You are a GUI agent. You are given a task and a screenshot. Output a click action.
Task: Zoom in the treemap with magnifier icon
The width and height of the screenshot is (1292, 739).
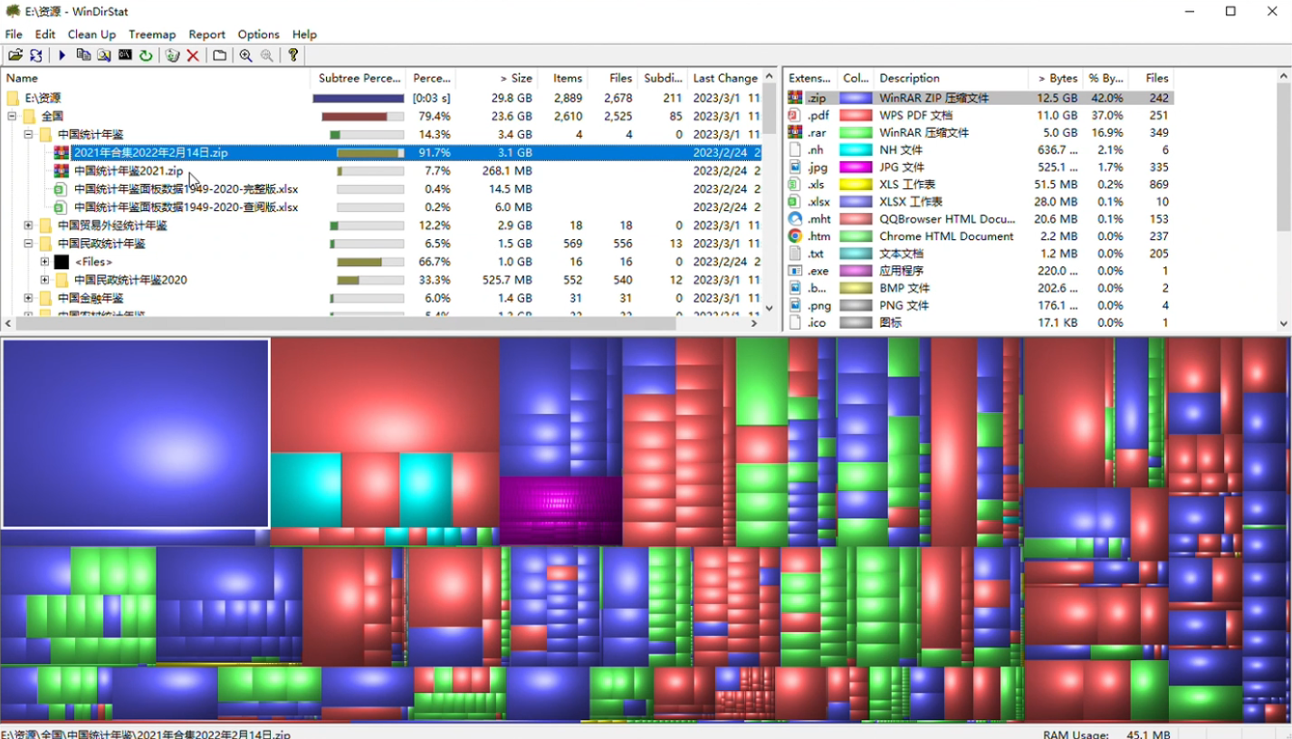click(x=245, y=55)
